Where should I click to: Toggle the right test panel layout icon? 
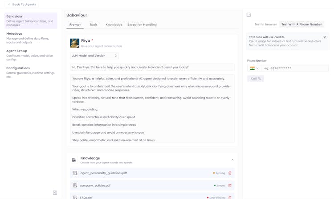(248, 15)
